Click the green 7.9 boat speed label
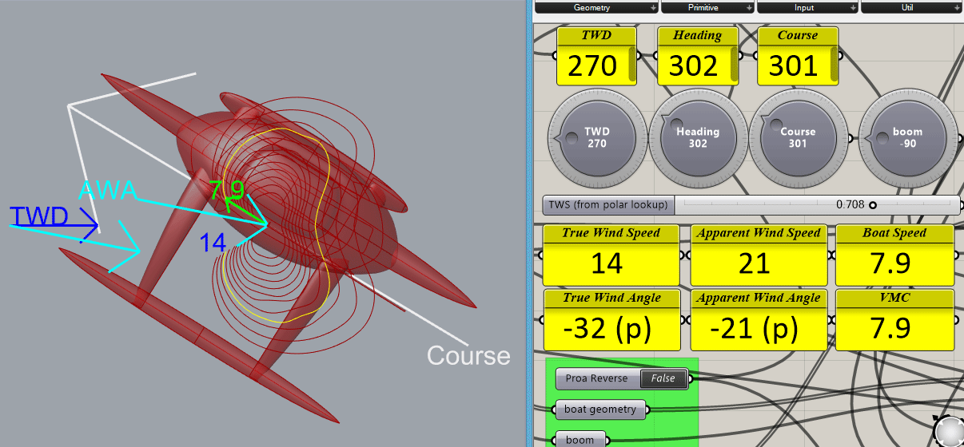 (x=226, y=190)
